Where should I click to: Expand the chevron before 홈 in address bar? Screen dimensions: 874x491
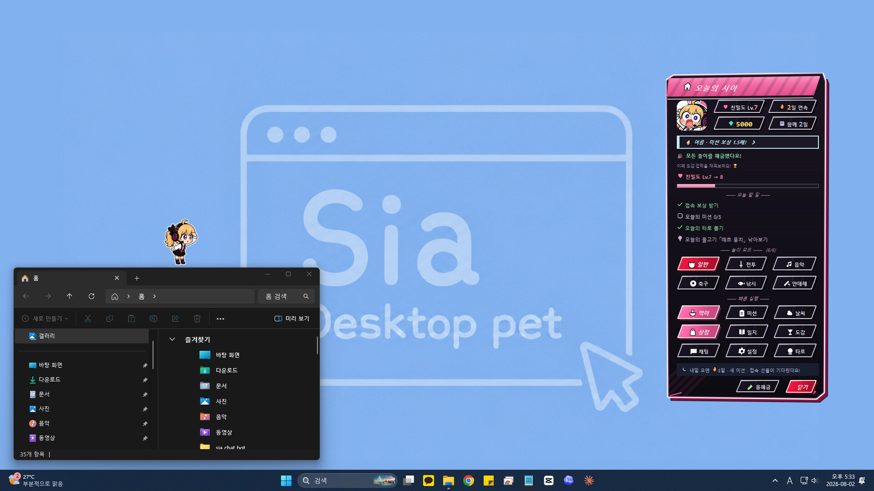point(128,296)
